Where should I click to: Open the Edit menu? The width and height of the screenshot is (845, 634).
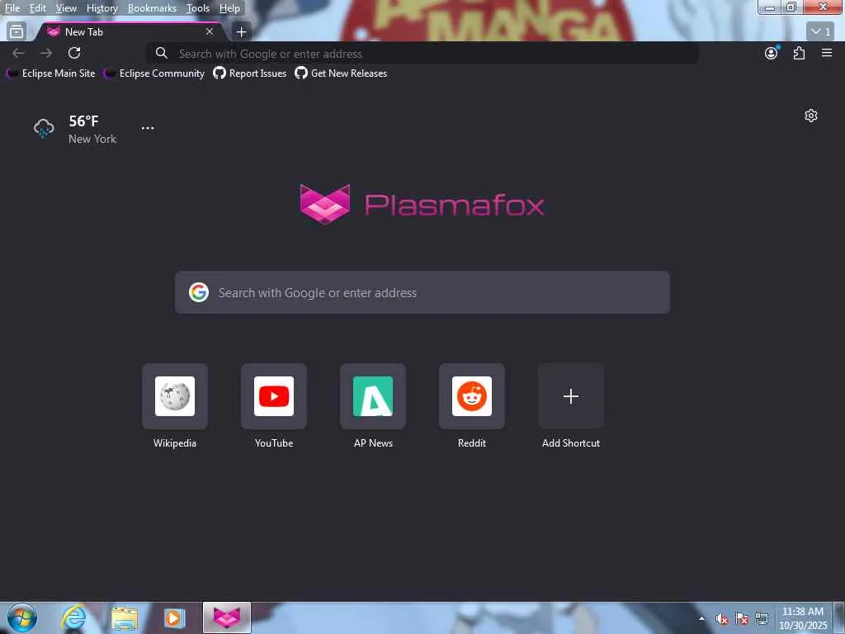tap(37, 8)
